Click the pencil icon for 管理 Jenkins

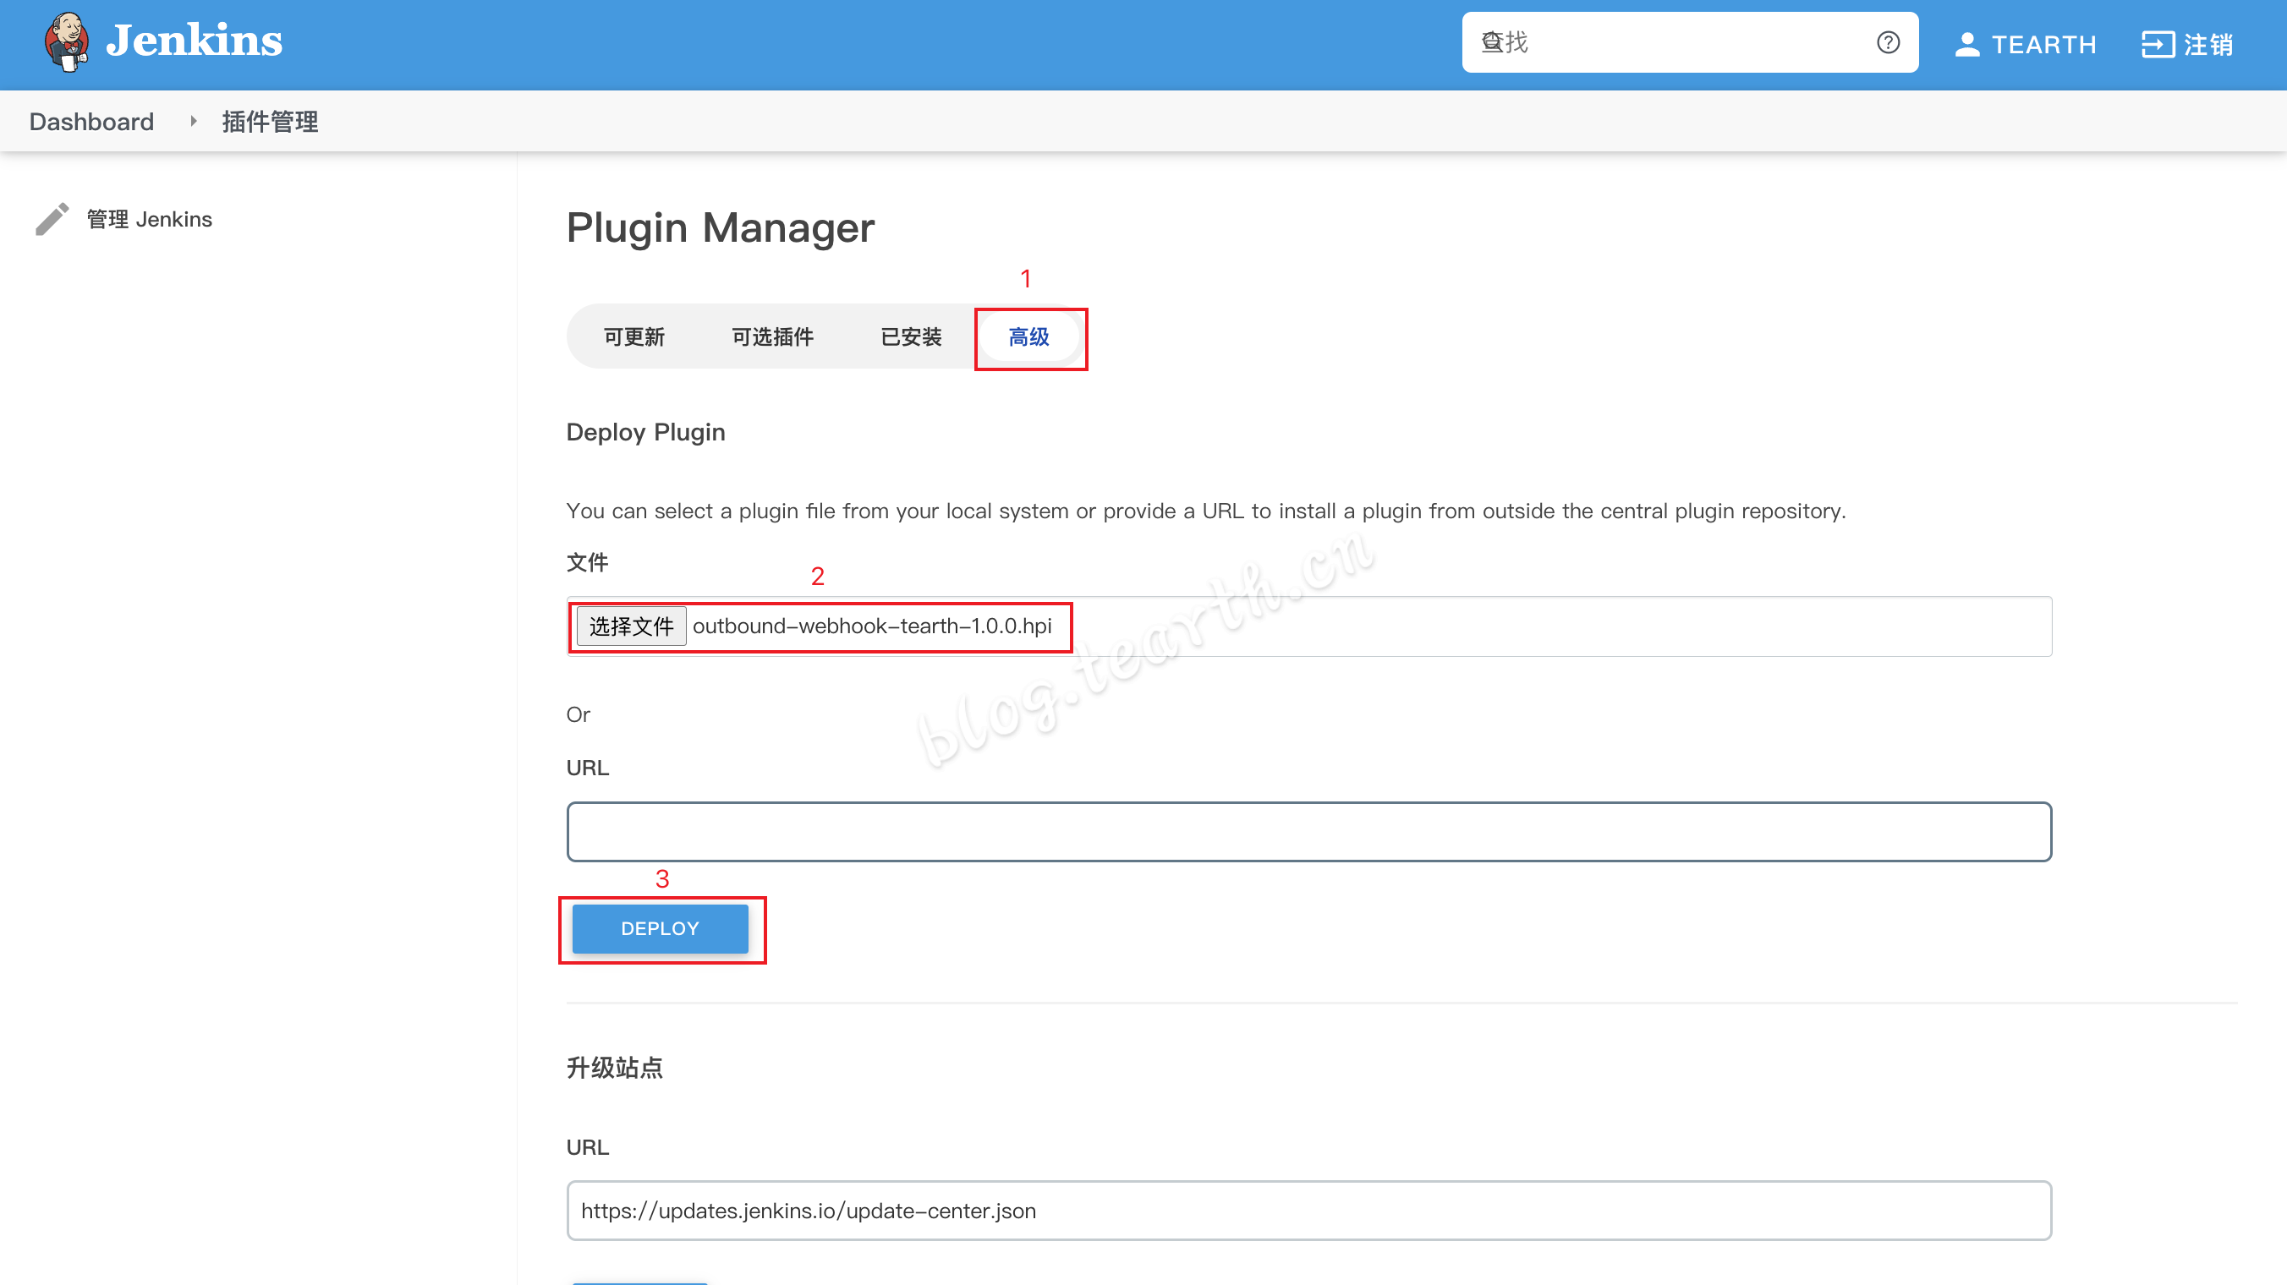click(52, 219)
